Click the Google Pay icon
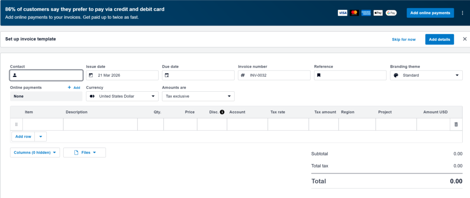Screen dimensions: 470x198 point(391,13)
